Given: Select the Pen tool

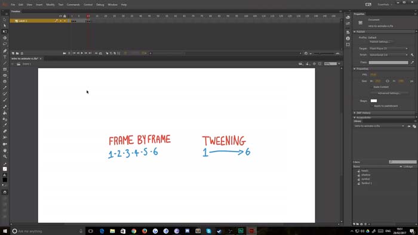Looking at the screenshot, I should coord(5,51).
